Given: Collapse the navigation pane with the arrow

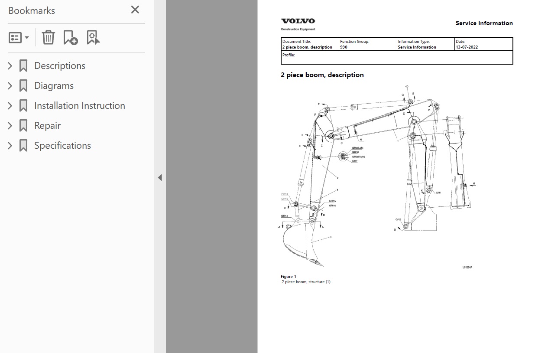Looking at the screenshot, I should 160,177.
